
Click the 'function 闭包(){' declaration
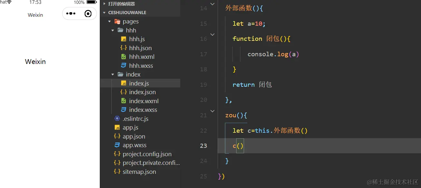262,39
